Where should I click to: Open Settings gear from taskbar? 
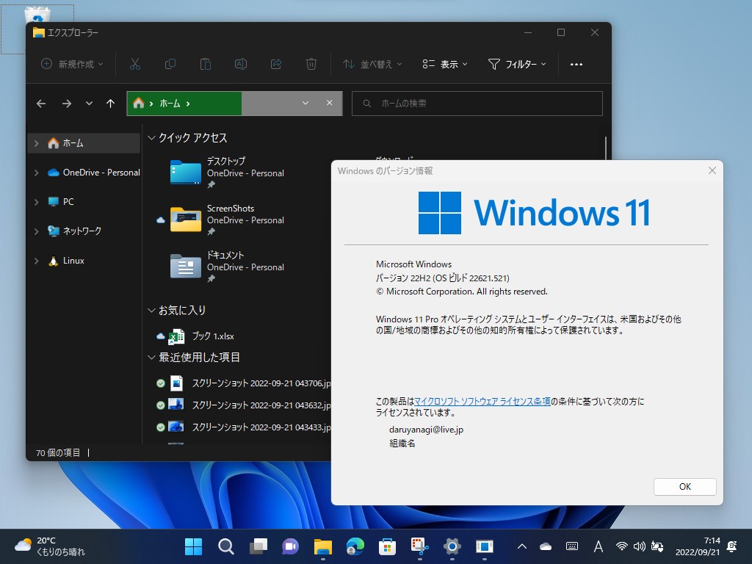coord(452,546)
